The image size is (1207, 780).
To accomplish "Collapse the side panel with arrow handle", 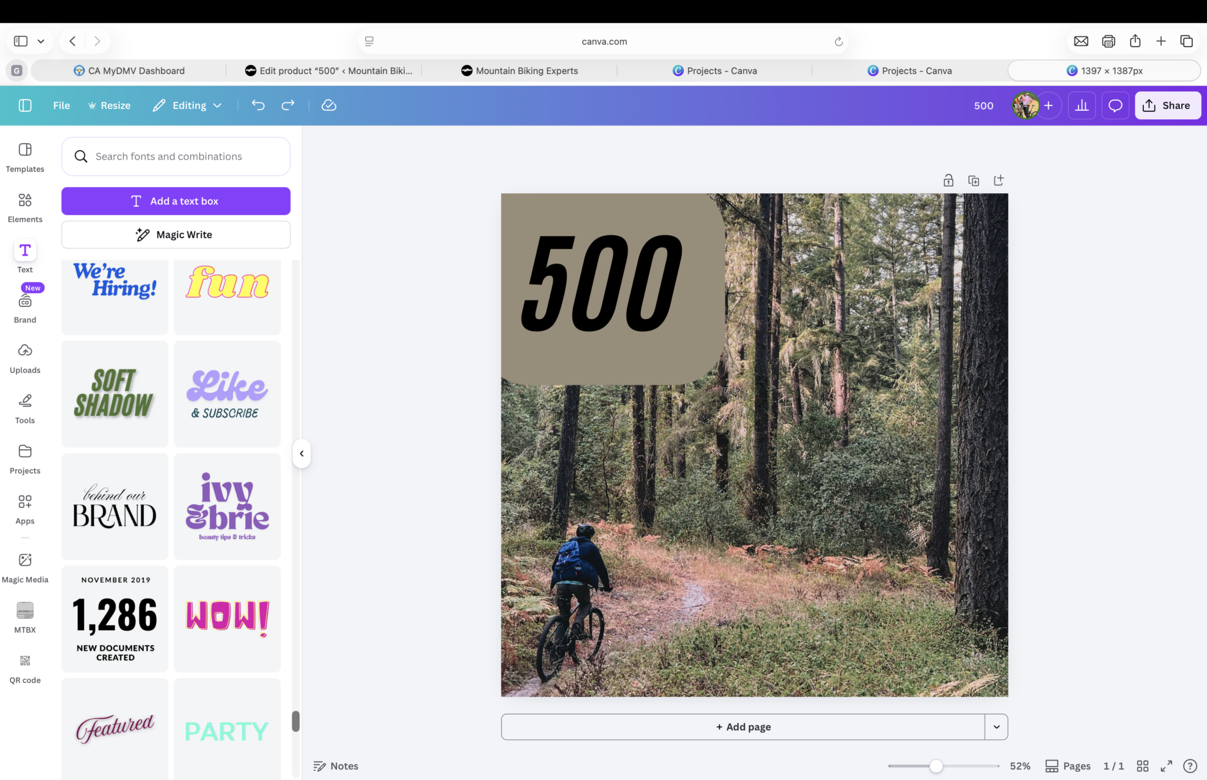I will (x=301, y=454).
